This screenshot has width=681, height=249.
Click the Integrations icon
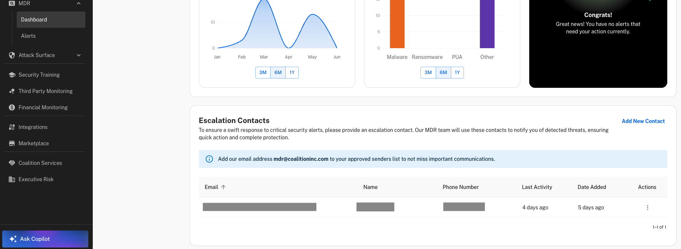click(x=12, y=127)
